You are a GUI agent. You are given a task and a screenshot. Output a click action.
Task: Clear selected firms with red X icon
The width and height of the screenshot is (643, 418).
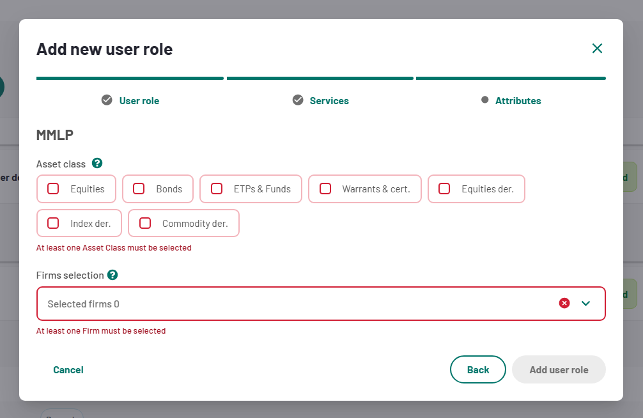click(564, 304)
